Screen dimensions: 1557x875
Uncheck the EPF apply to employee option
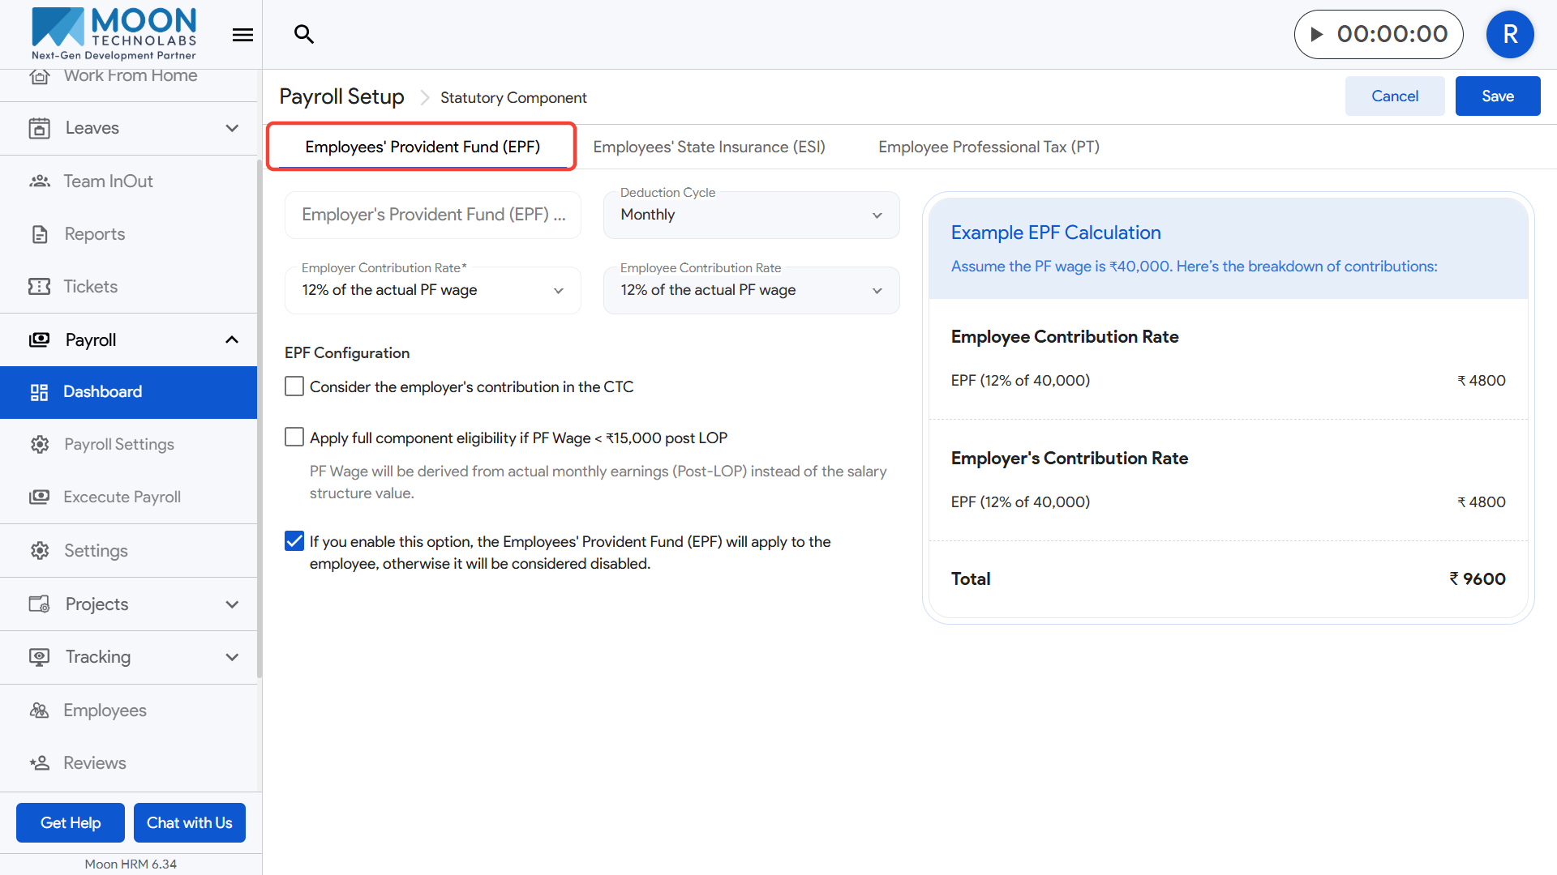294,541
